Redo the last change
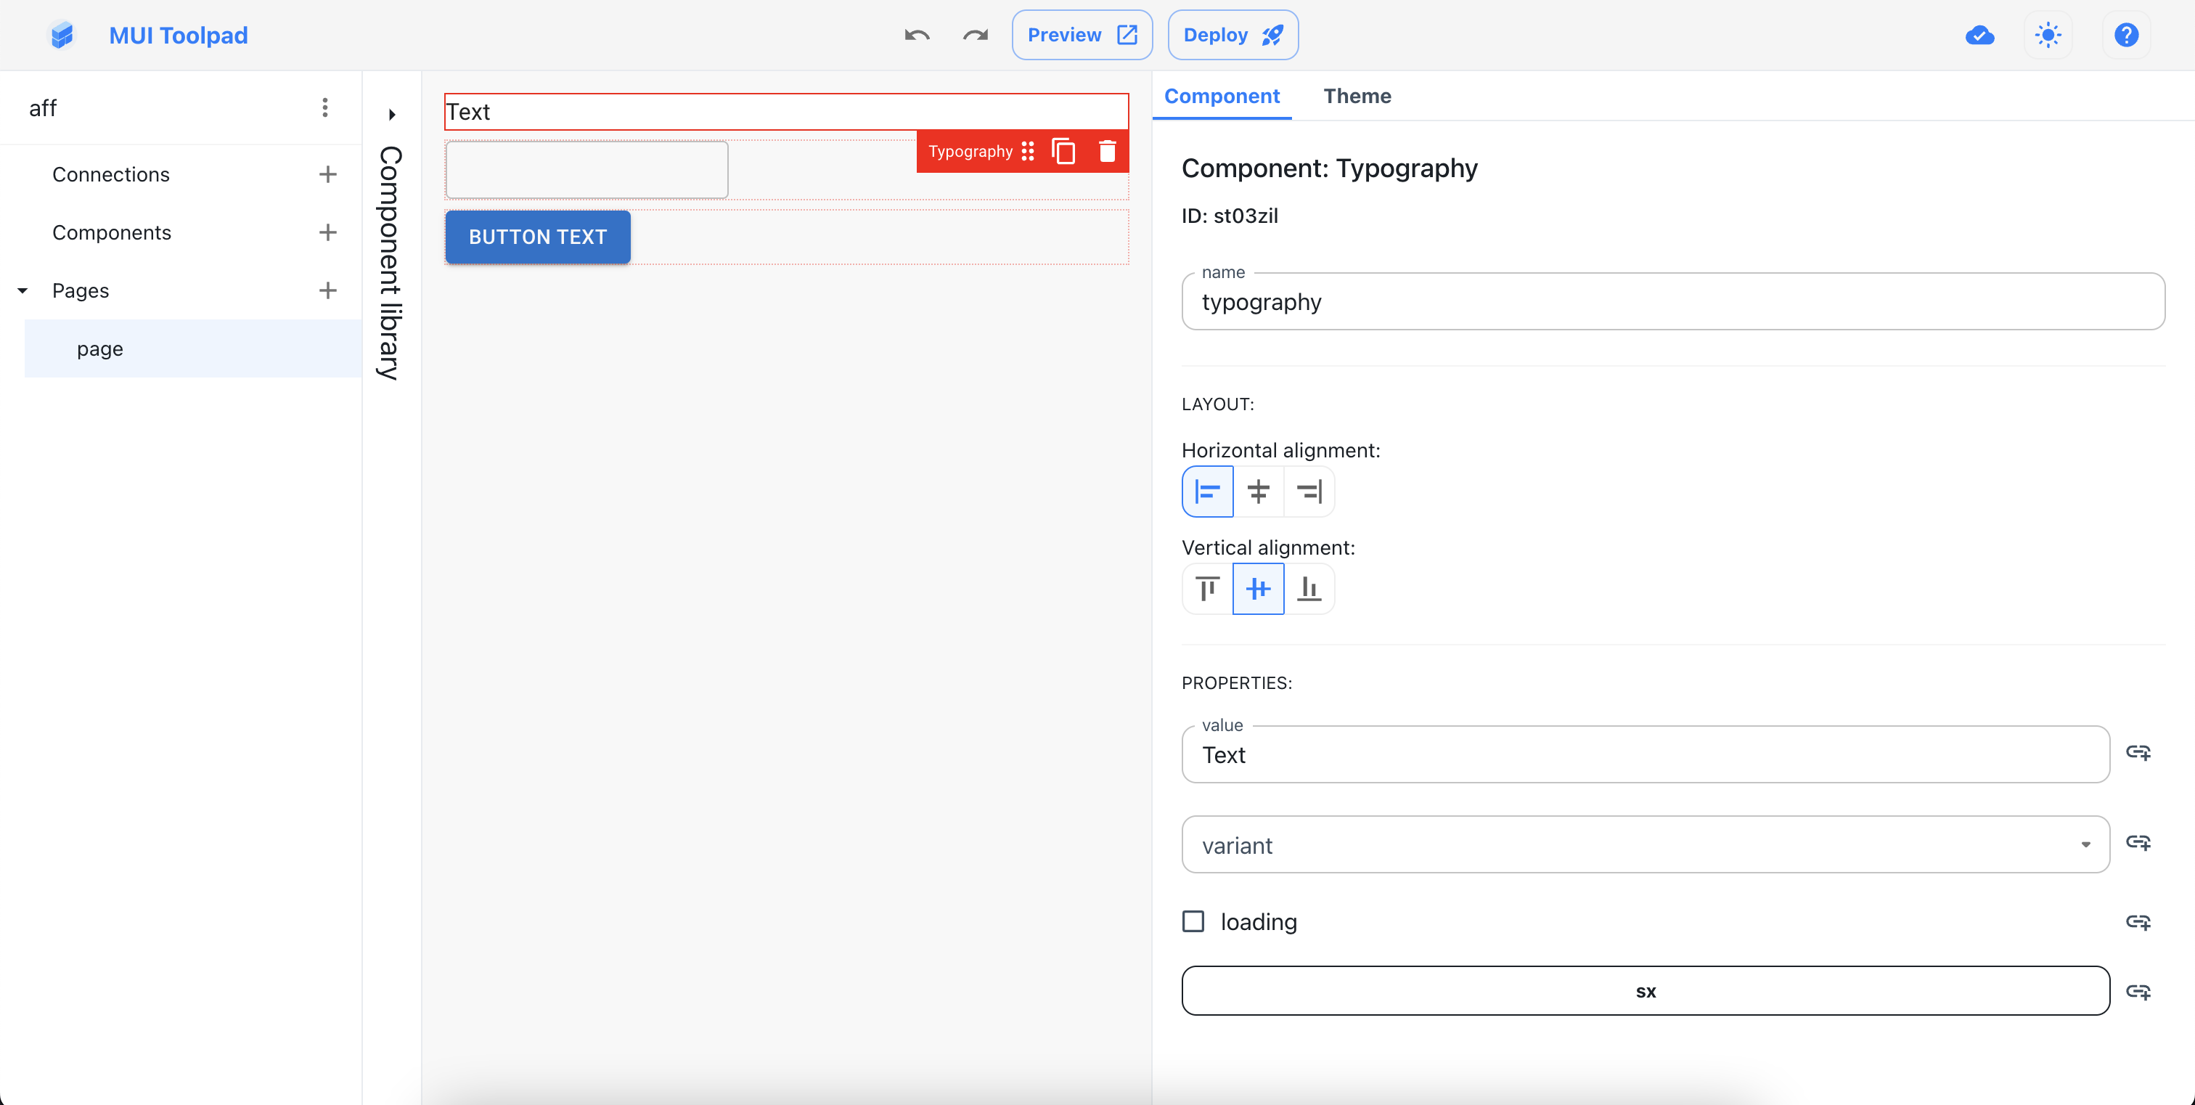This screenshot has height=1105, width=2195. pos(975,35)
